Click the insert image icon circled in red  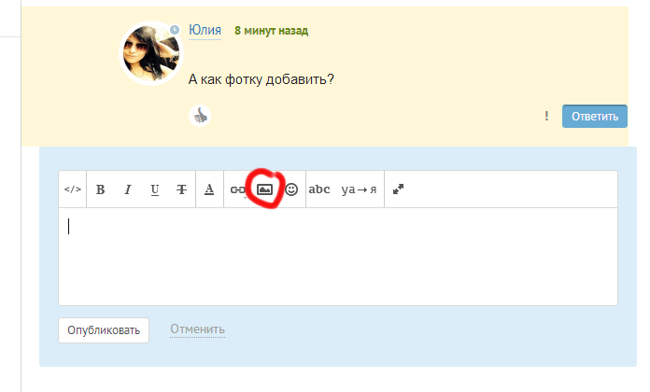click(264, 189)
